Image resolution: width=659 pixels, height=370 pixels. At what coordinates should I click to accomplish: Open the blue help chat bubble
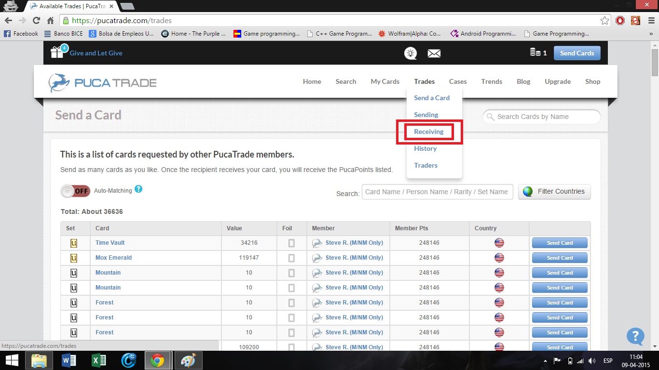(635, 336)
